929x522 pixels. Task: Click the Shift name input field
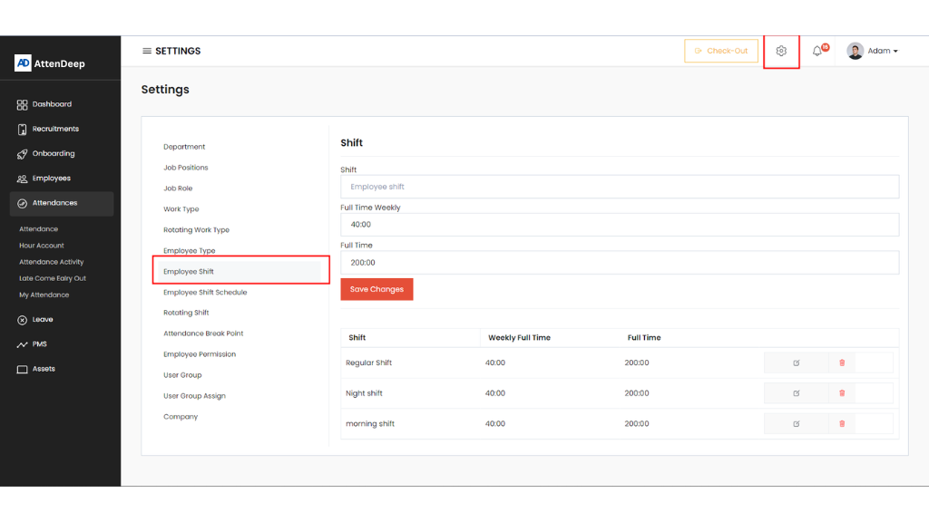pyautogui.click(x=620, y=187)
